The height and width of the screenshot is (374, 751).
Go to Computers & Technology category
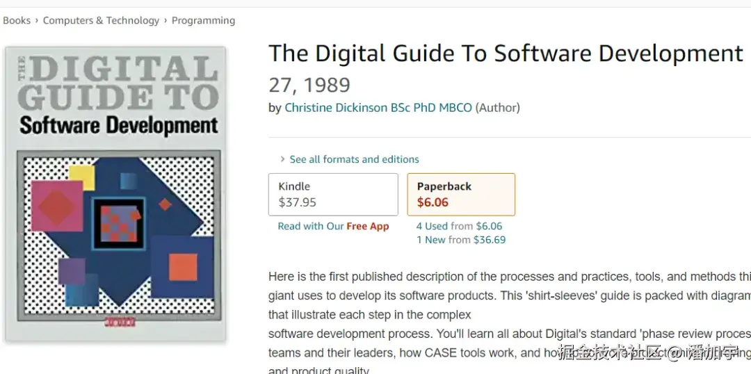[101, 21]
